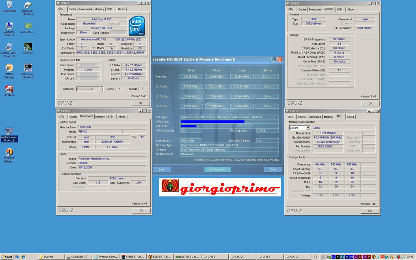Click the Max Bandwidth value PC3-10700H (667 MHz)
416x260 pixels.
[x=328, y=138]
